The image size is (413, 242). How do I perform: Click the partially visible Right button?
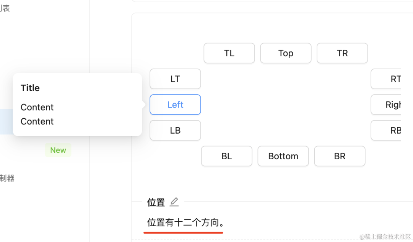point(386,105)
